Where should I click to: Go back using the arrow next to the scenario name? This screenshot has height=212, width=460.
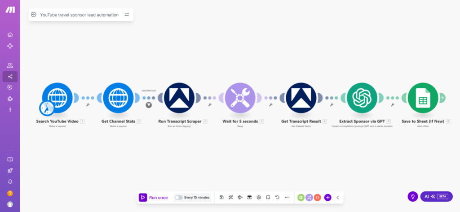coord(34,15)
